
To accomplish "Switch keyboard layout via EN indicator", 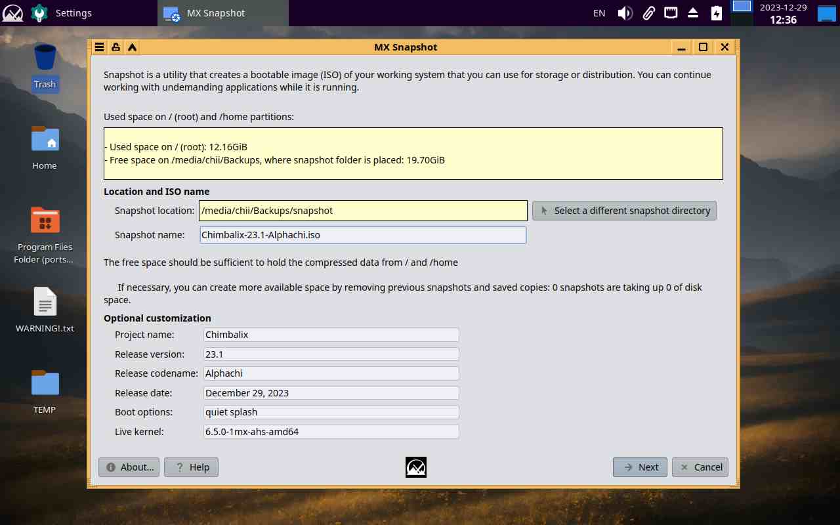I will 599,13.
